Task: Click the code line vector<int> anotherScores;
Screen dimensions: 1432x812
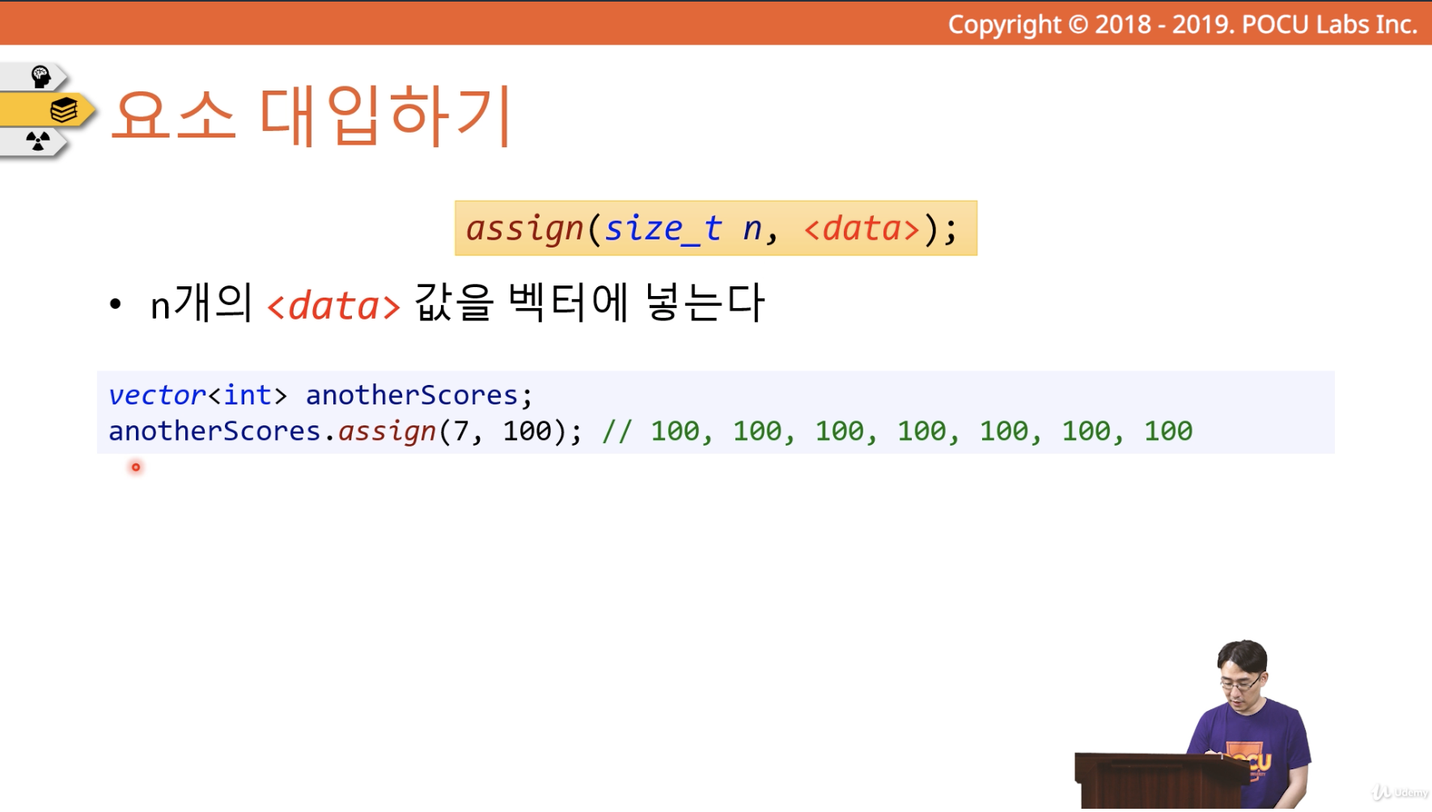Action: click(x=320, y=395)
